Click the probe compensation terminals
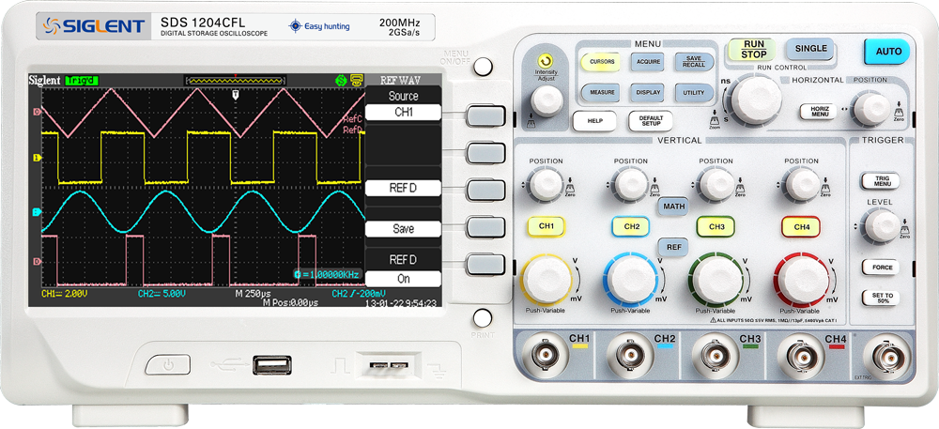The width and height of the screenshot is (939, 429). click(388, 365)
